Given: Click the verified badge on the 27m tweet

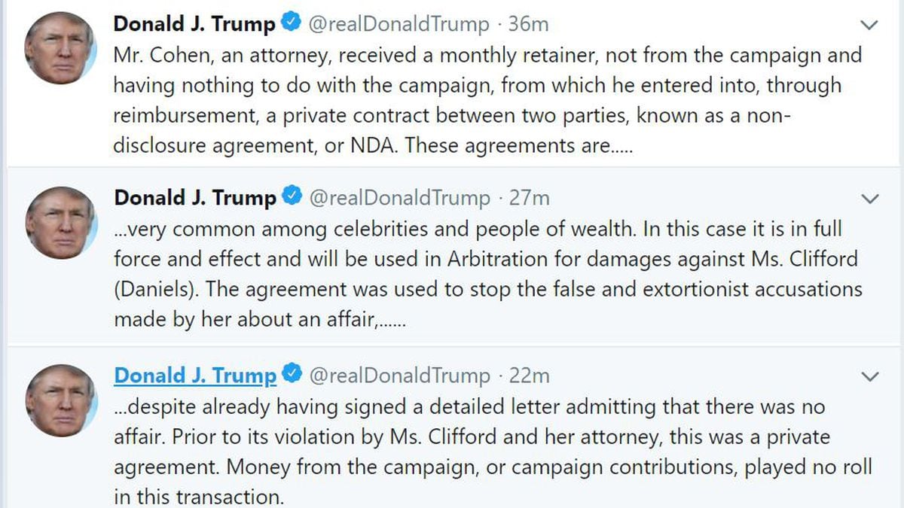Looking at the screenshot, I should pos(292,198).
